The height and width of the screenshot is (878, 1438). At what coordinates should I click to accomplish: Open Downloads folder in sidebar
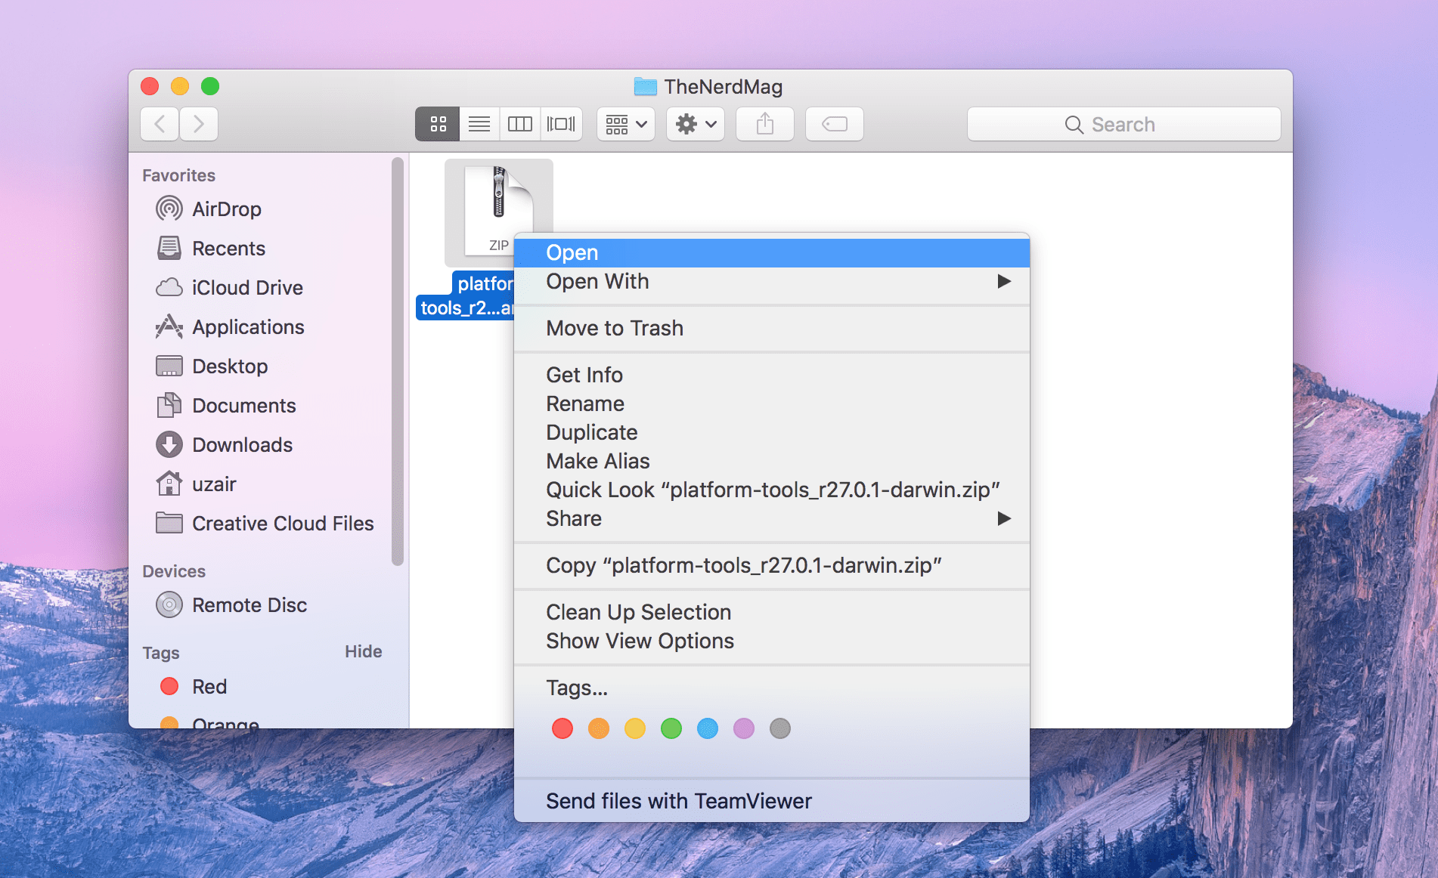242,445
